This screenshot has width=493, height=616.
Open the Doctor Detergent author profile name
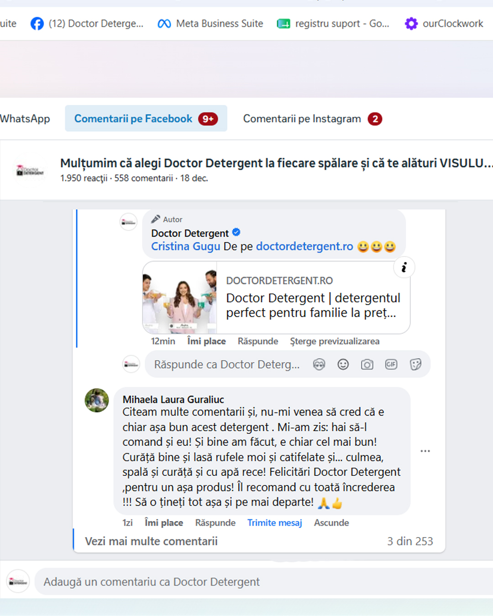(190, 233)
